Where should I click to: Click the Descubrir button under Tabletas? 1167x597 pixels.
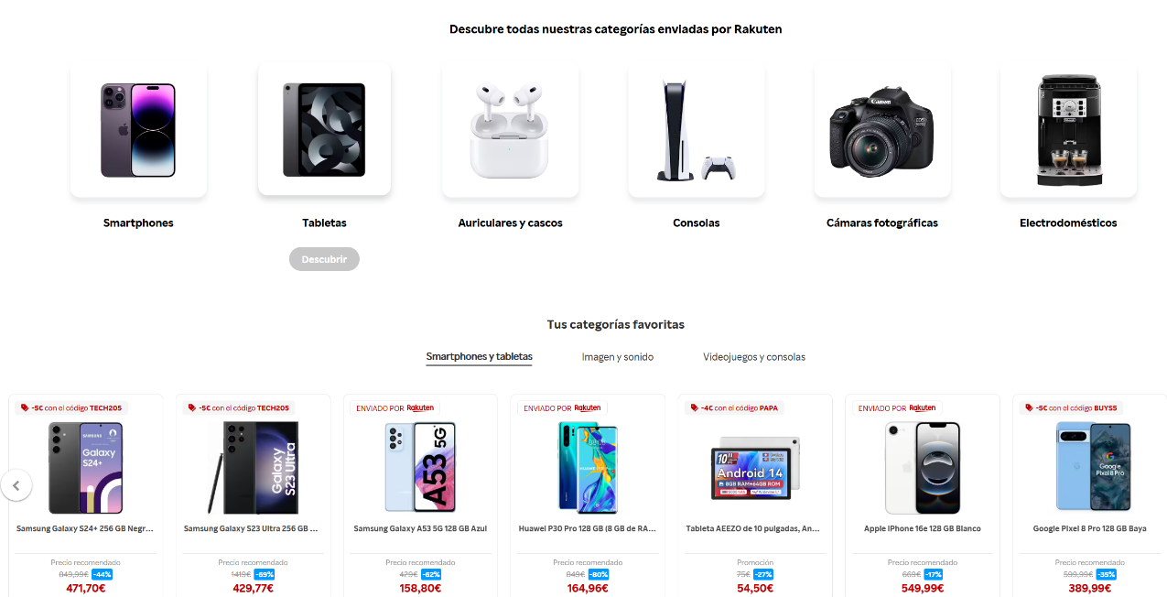[x=324, y=259]
